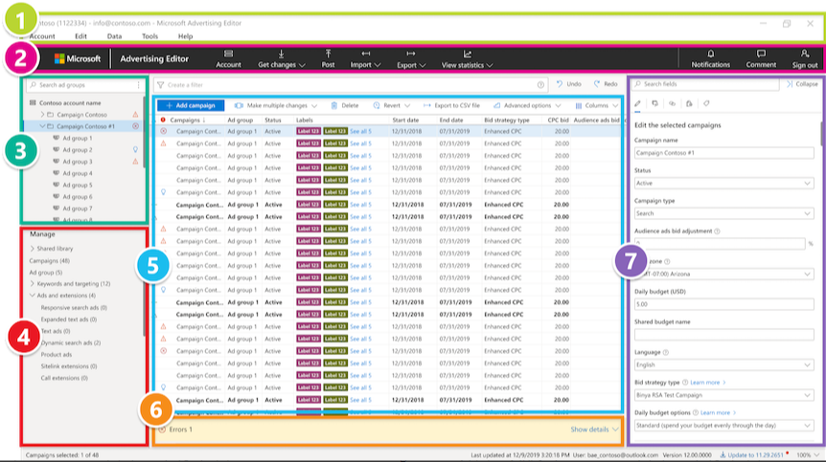Click Learn more beside Bid strategy type
Image resolution: width=826 pixels, height=462 pixels.
point(708,382)
